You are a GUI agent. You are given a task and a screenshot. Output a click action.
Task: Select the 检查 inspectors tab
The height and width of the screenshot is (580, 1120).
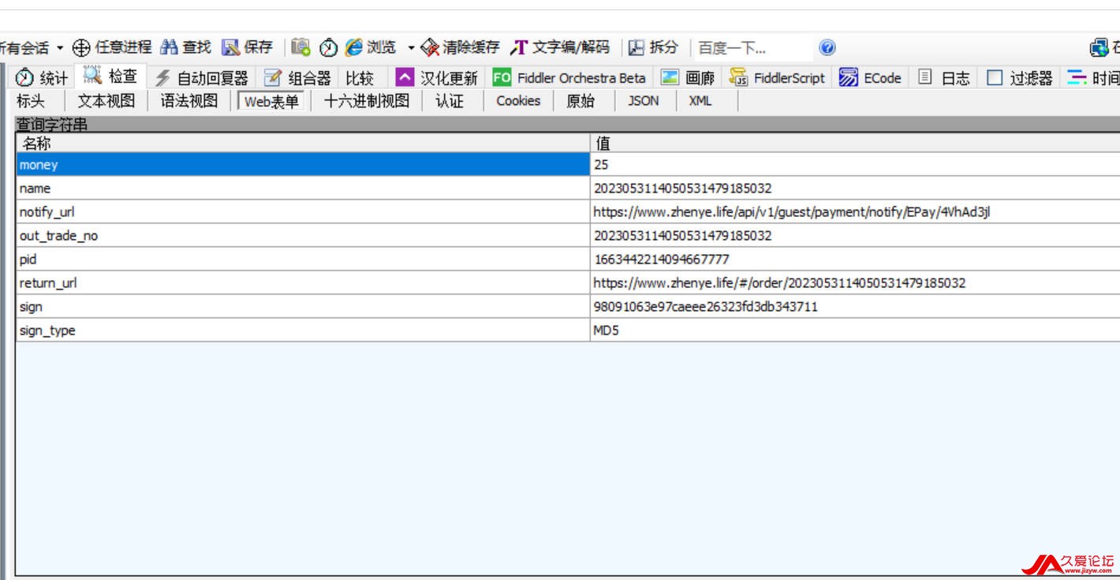(110, 77)
